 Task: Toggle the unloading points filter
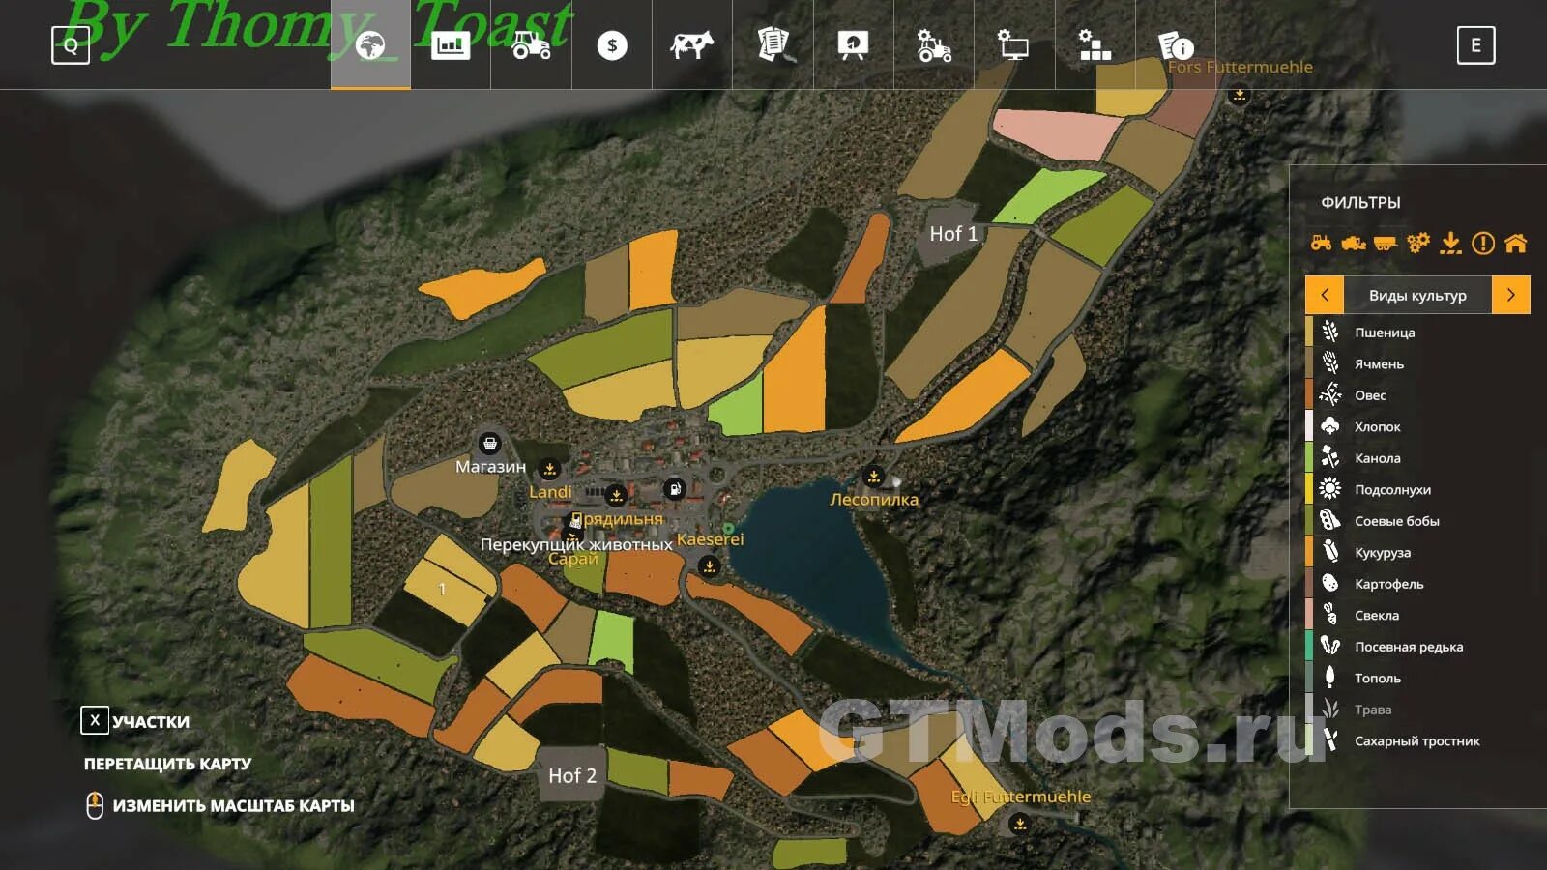[x=1450, y=243]
